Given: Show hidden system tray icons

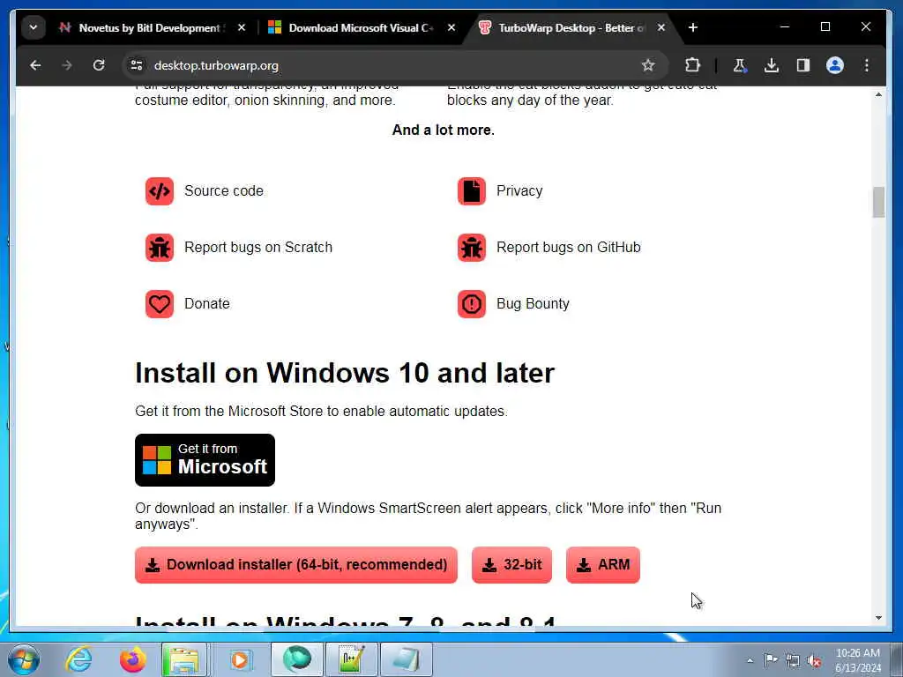Looking at the screenshot, I should coord(750,661).
